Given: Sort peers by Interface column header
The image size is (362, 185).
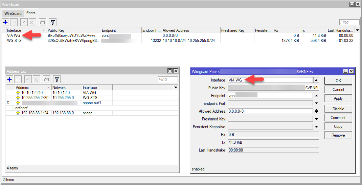Looking at the screenshot, I should [26, 30].
